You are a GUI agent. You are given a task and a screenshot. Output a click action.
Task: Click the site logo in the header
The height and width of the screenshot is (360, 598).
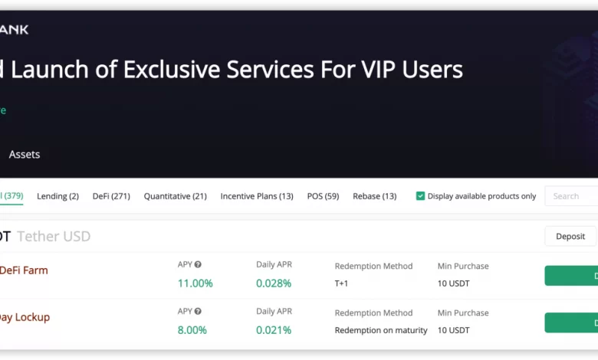click(x=14, y=30)
